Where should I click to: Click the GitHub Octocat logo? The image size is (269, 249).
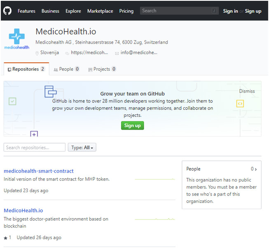7,11
